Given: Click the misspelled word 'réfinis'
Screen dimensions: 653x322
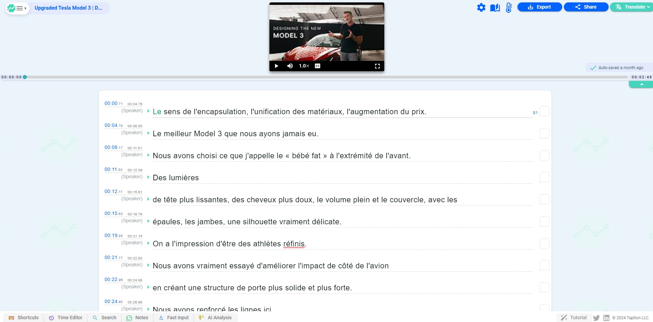Looking at the screenshot, I should (294, 244).
